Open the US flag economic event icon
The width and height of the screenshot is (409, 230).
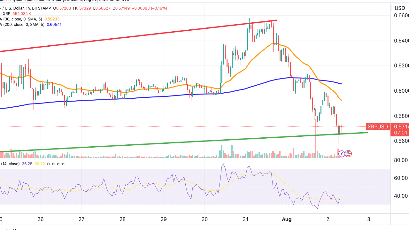click(x=348, y=154)
